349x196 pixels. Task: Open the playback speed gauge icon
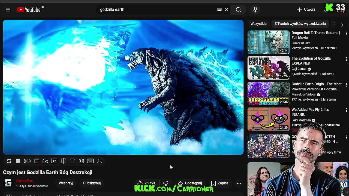coord(45,161)
